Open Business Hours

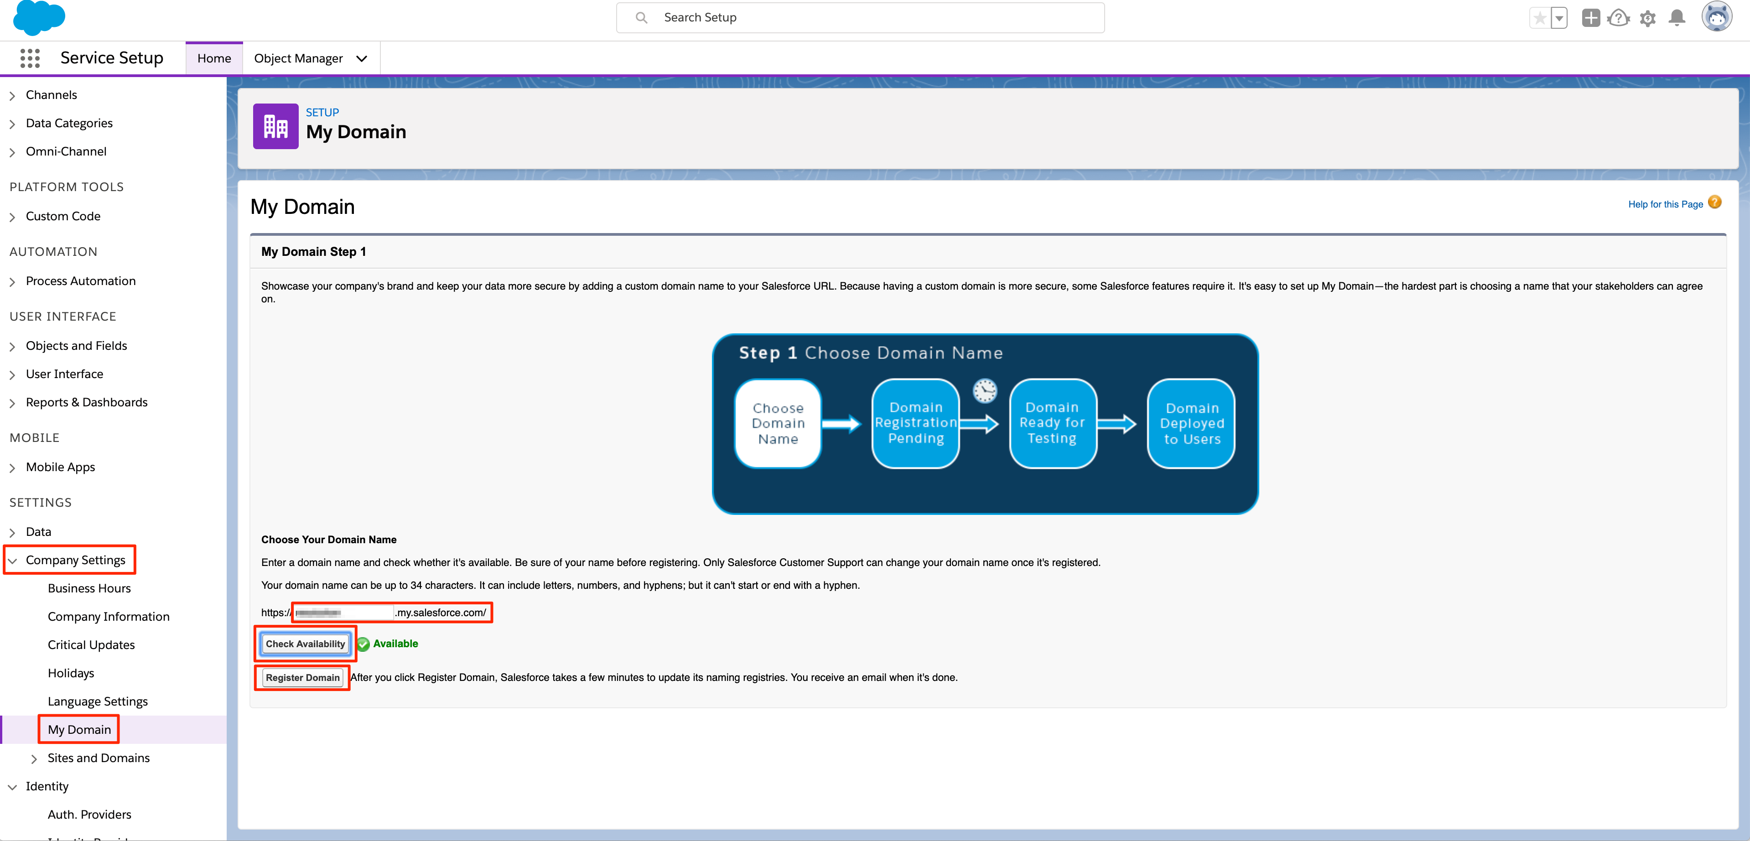pos(89,588)
